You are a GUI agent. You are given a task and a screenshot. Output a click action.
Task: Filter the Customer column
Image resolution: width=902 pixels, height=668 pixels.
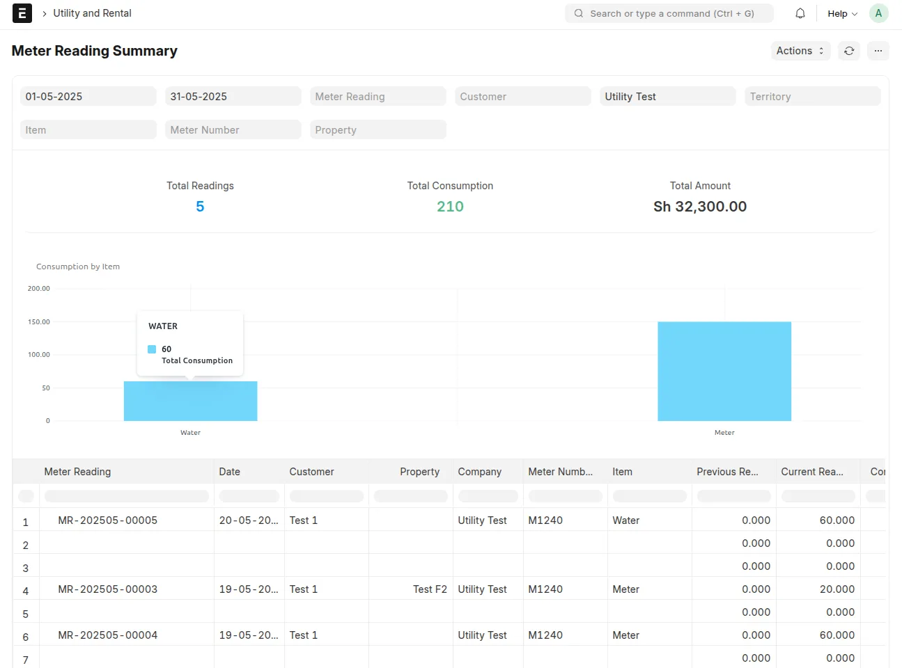pyautogui.click(x=327, y=496)
